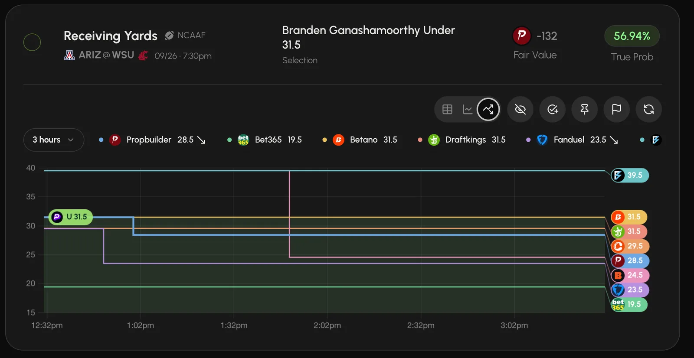This screenshot has height=358, width=694.
Task: Click the 29.5 chart end label
Action: point(630,246)
